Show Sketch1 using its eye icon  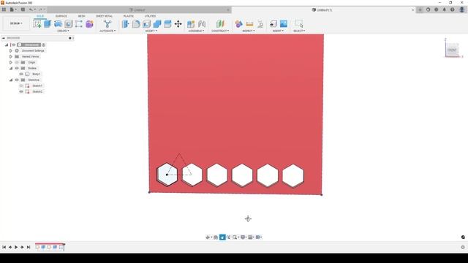coord(21,86)
